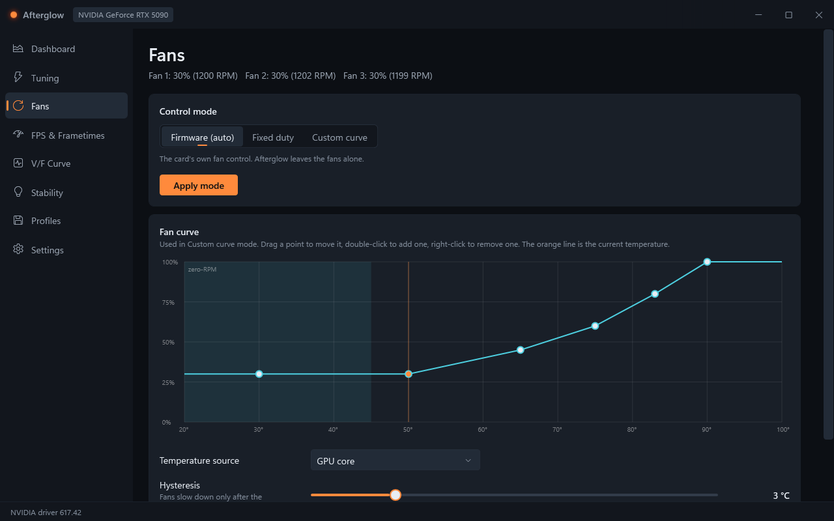Open the Stability page
This screenshot has width=834, height=521.
point(66,192)
